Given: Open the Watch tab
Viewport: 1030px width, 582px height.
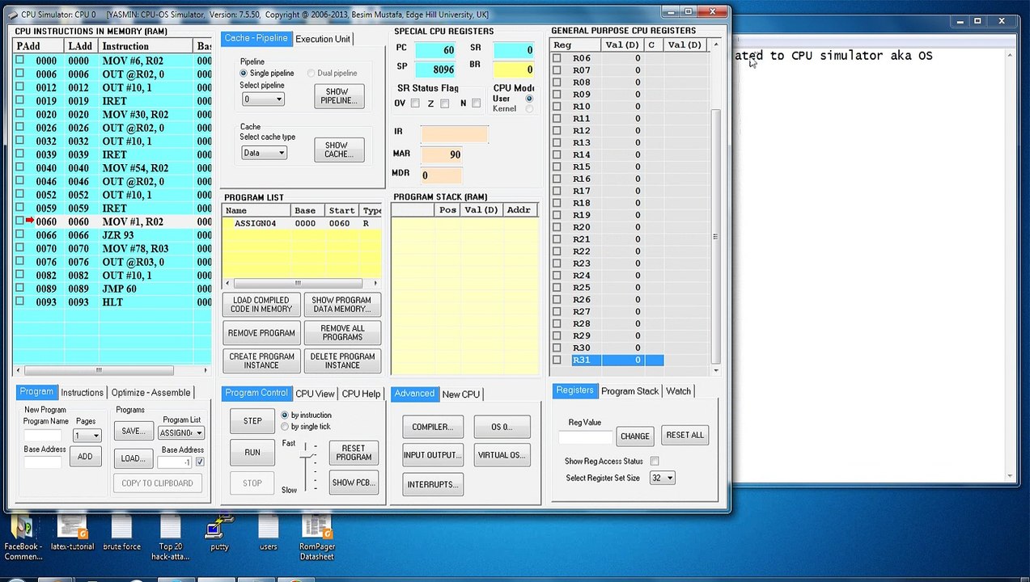Looking at the screenshot, I should [x=678, y=391].
